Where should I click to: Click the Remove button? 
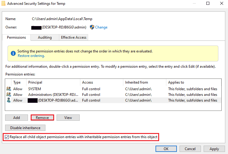(x=42, y=118)
